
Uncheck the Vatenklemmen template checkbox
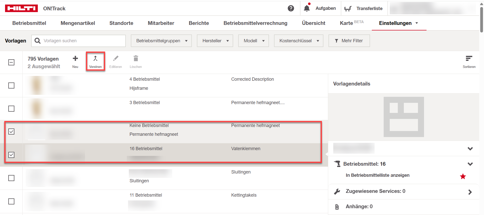[11, 155]
